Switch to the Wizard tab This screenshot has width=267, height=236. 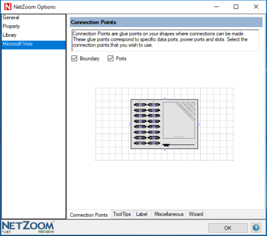pos(196,214)
